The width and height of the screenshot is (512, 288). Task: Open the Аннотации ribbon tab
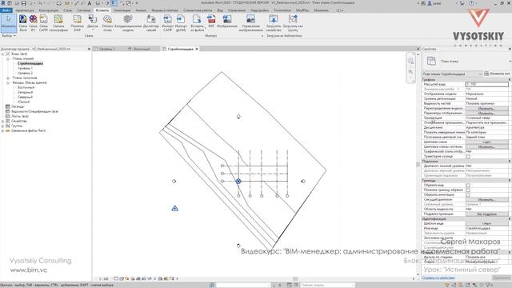click(x=122, y=10)
